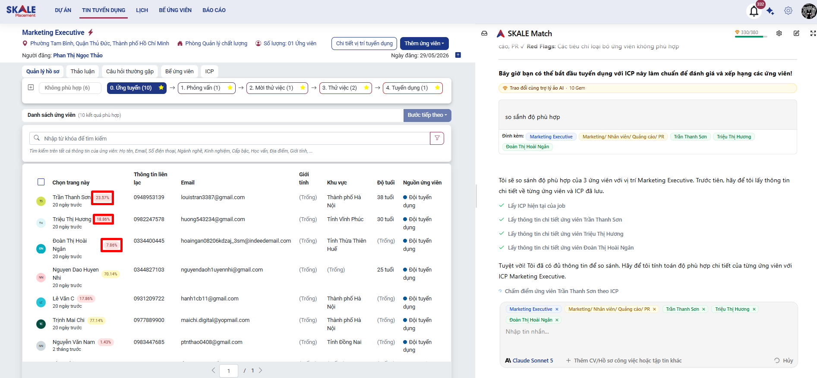Click the candidate quantity person icon
The height and width of the screenshot is (378, 817).
point(258,44)
